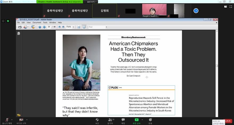234x125 pixels.
Task: Click the red leave meeting button
Action: (x=228, y=121)
